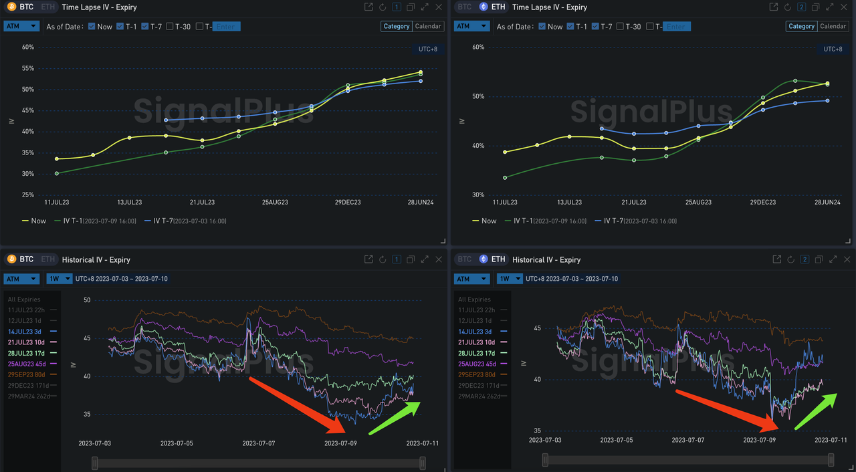Refresh the BTC Time Lapse IV chart
This screenshot has width=856, height=472.
click(383, 7)
